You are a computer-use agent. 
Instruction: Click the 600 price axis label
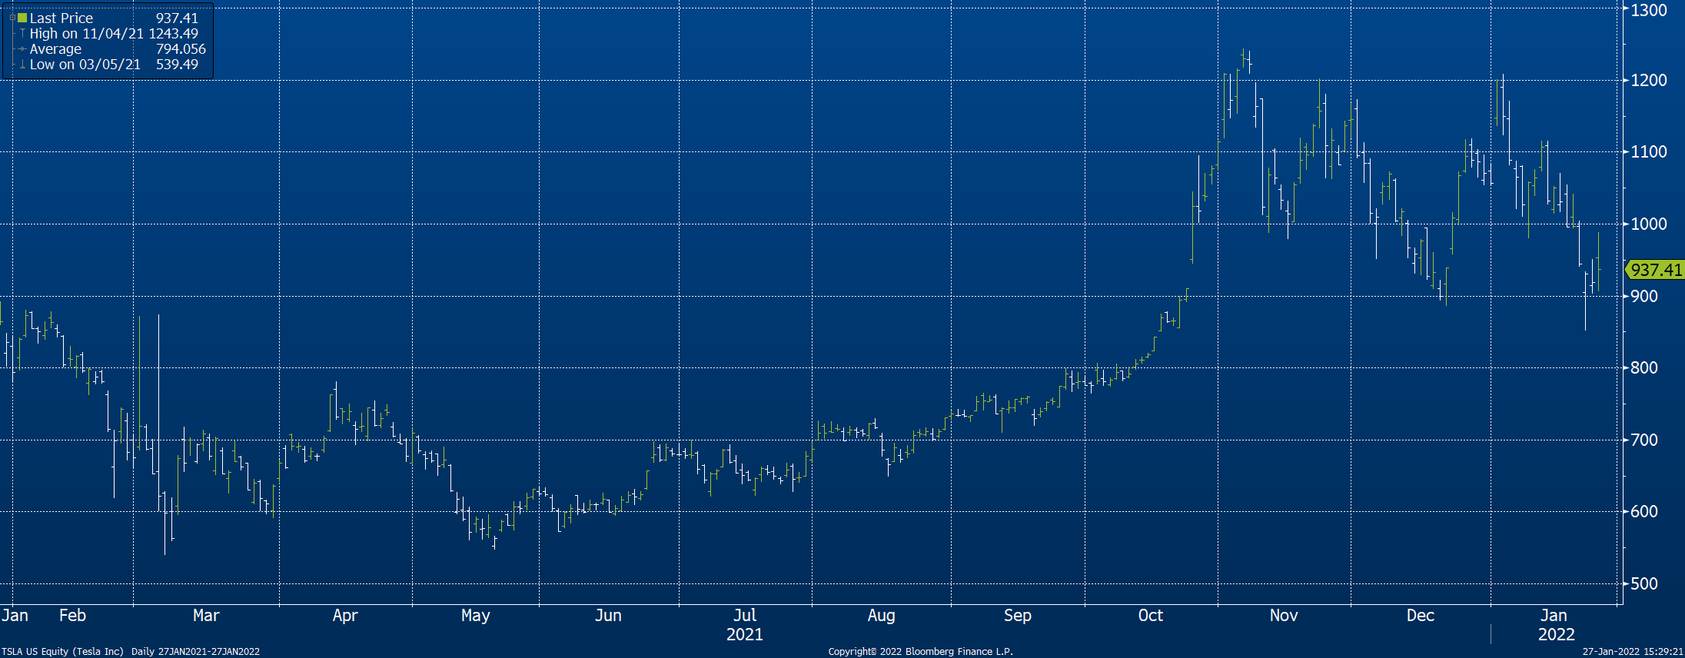click(1644, 511)
